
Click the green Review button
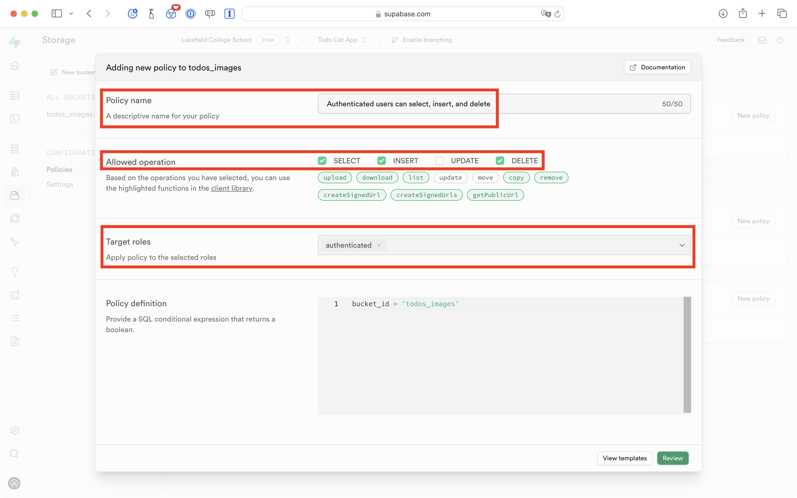672,458
